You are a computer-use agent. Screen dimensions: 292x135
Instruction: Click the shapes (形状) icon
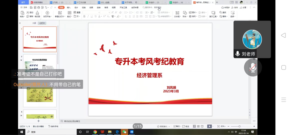tap(185, 13)
